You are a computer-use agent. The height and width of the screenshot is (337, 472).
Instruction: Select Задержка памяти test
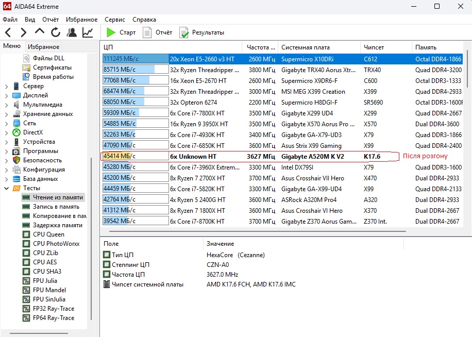click(x=58, y=225)
